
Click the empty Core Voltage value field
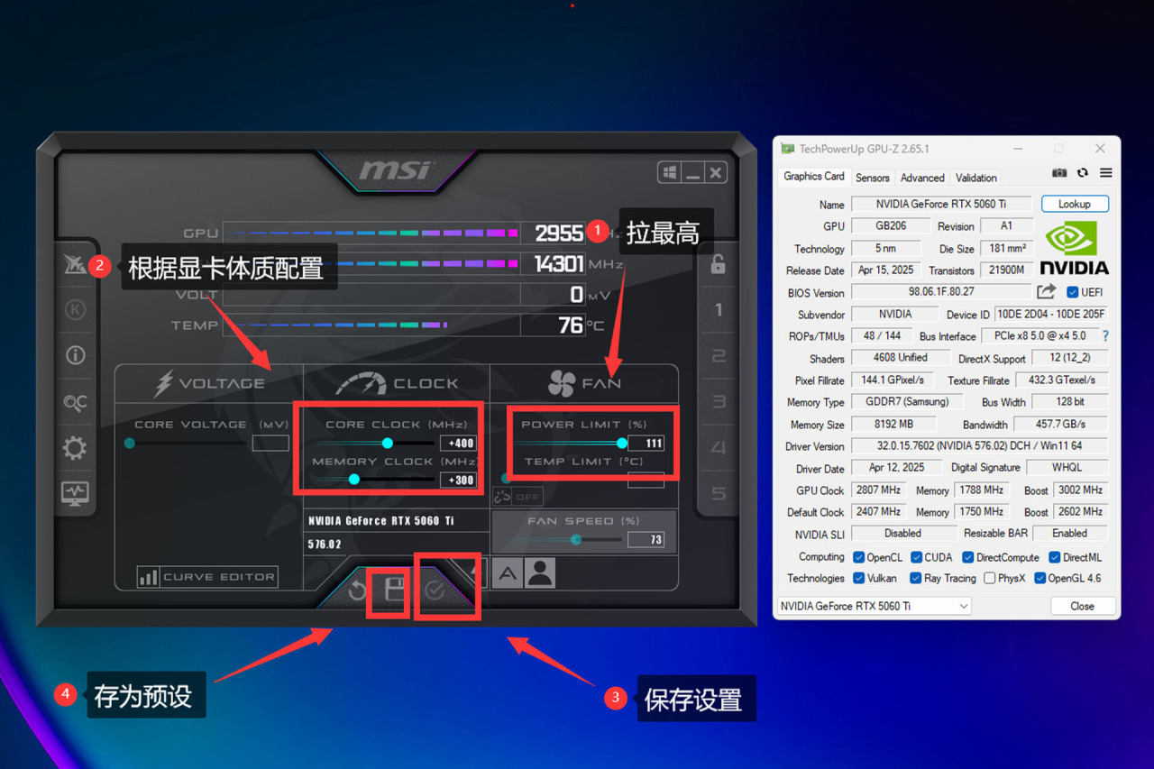click(270, 443)
